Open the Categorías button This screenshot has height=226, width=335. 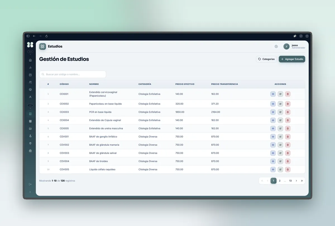(x=266, y=59)
